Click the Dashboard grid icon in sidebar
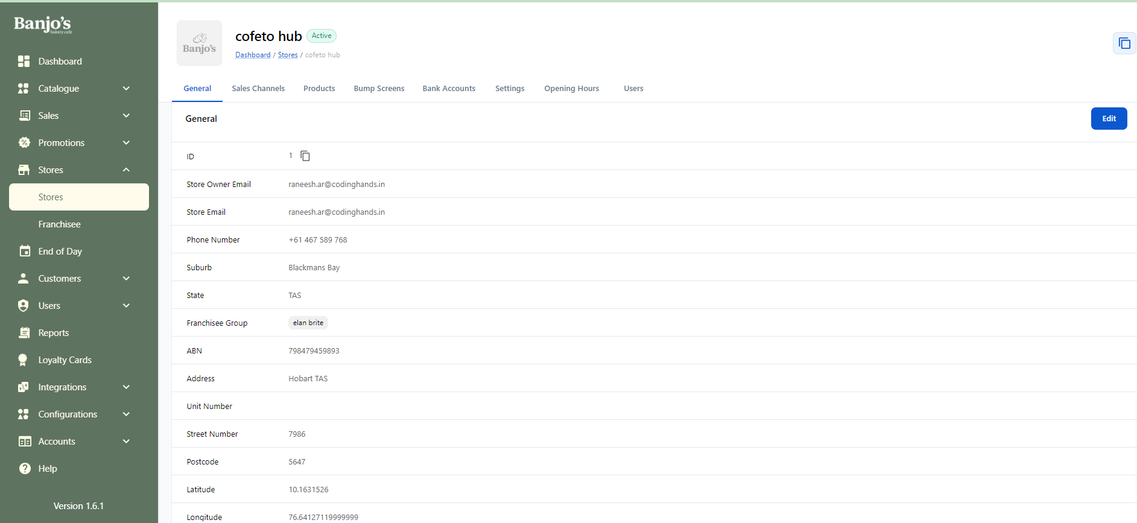This screenshot has width=1137, height=523. pyautogui.click(x=24, y=62)
